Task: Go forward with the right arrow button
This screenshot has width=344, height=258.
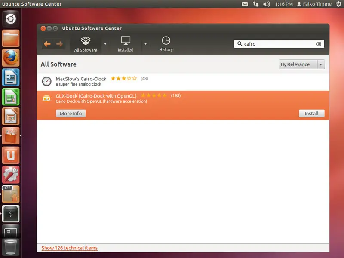Action: (x=59, y=44)
